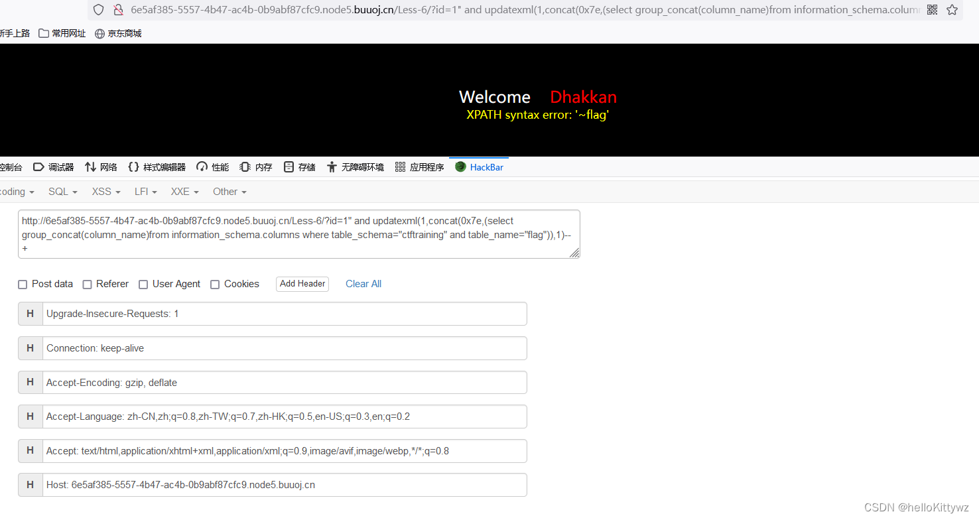Open the 内存 memory tab
979x520 pixels.
click(x=256, y=167)
